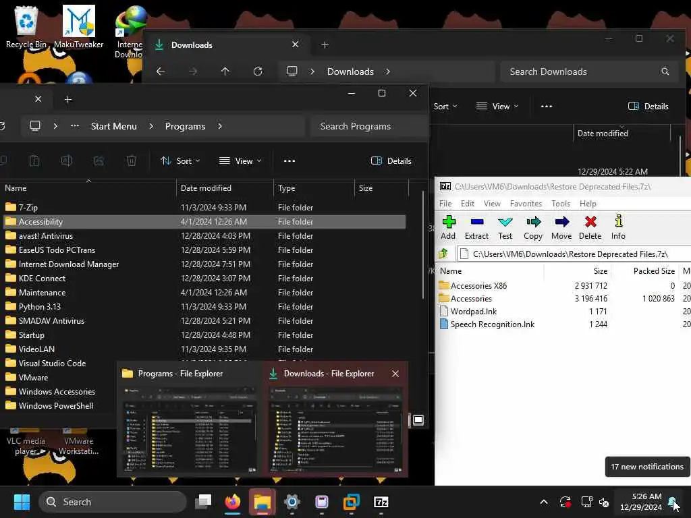This screenshot has height=518, width=691.
Task: Open the File menu in 7-Zip
Action: click(445, 204)
